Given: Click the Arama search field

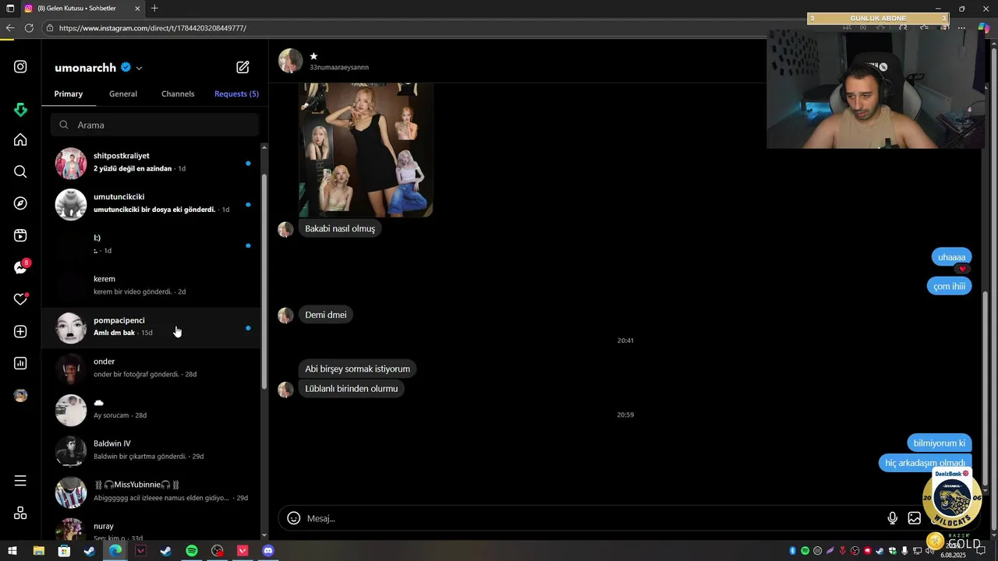Looking at the screenshot, I should [154, 125].
